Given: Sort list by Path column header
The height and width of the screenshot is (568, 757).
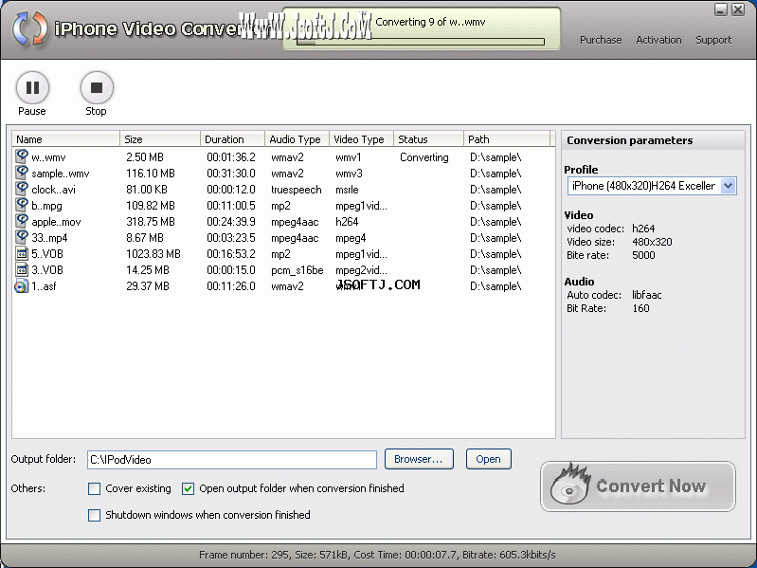Looking at the screenshot, I should [507, 139].
